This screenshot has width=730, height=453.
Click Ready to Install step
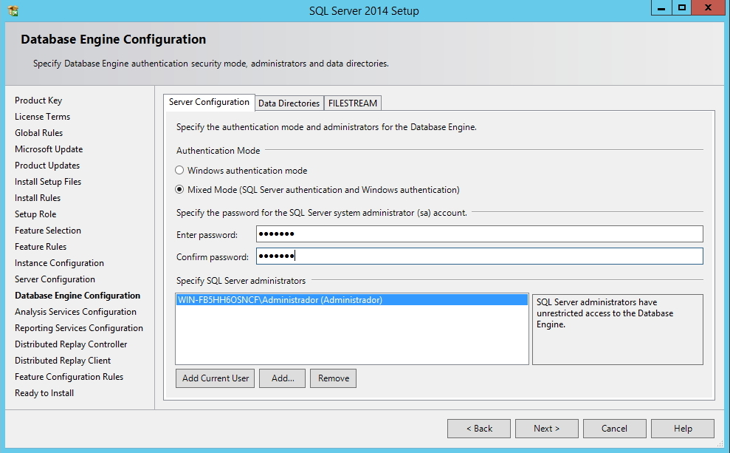pos(44,393)
